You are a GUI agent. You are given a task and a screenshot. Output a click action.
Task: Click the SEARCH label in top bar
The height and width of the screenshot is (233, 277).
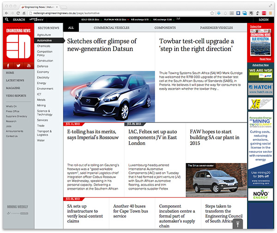click(x=19, y=19)
